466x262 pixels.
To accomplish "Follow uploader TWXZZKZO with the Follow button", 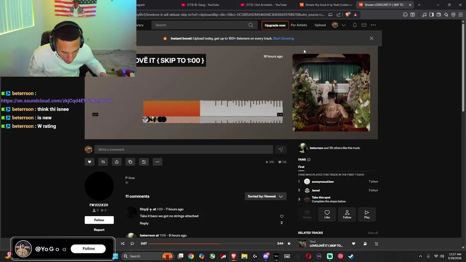I will tap(99, 220).
